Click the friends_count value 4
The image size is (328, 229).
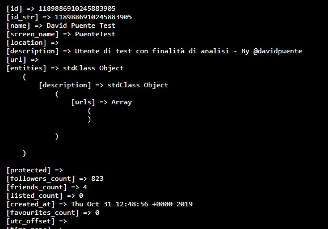tap(85, 187)
